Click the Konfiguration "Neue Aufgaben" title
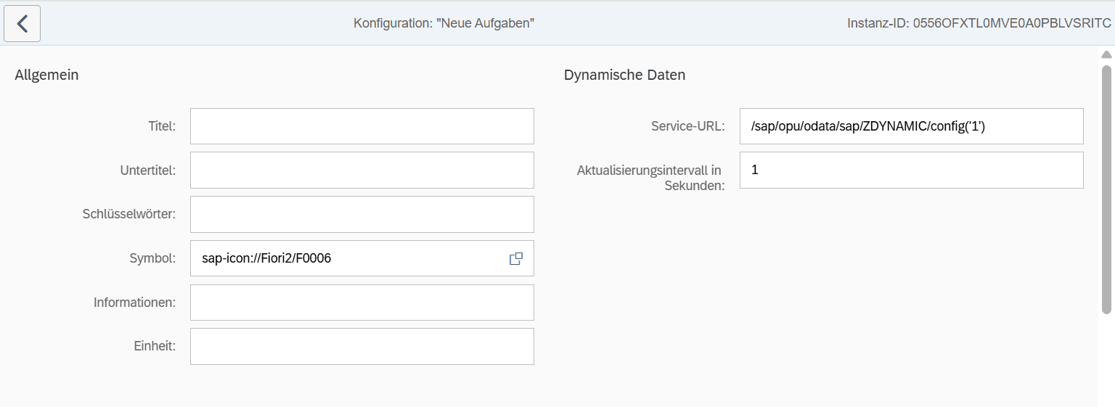 click(444, 23)
